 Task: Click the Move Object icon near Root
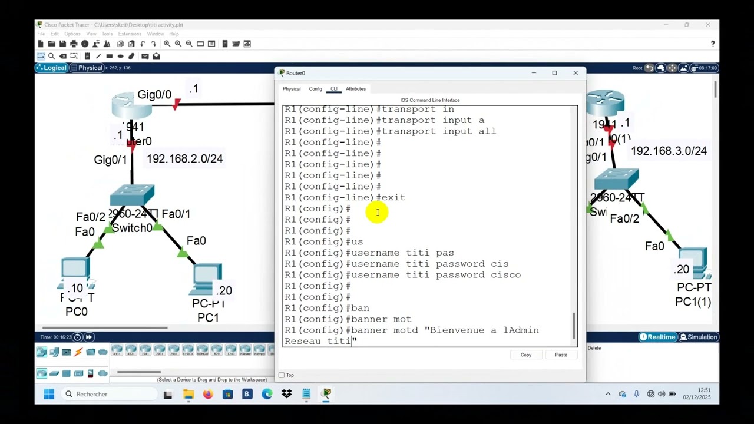(x=672, y=68)
